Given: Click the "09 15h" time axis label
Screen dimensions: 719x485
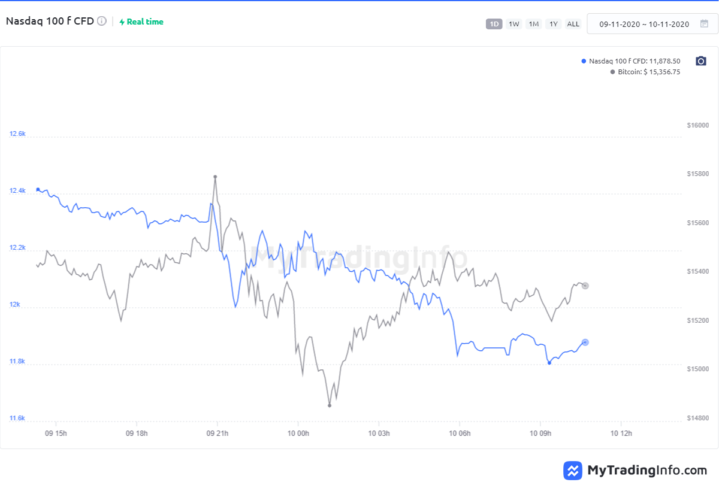Looking at the screenshot, I should (x=56, y=433).
